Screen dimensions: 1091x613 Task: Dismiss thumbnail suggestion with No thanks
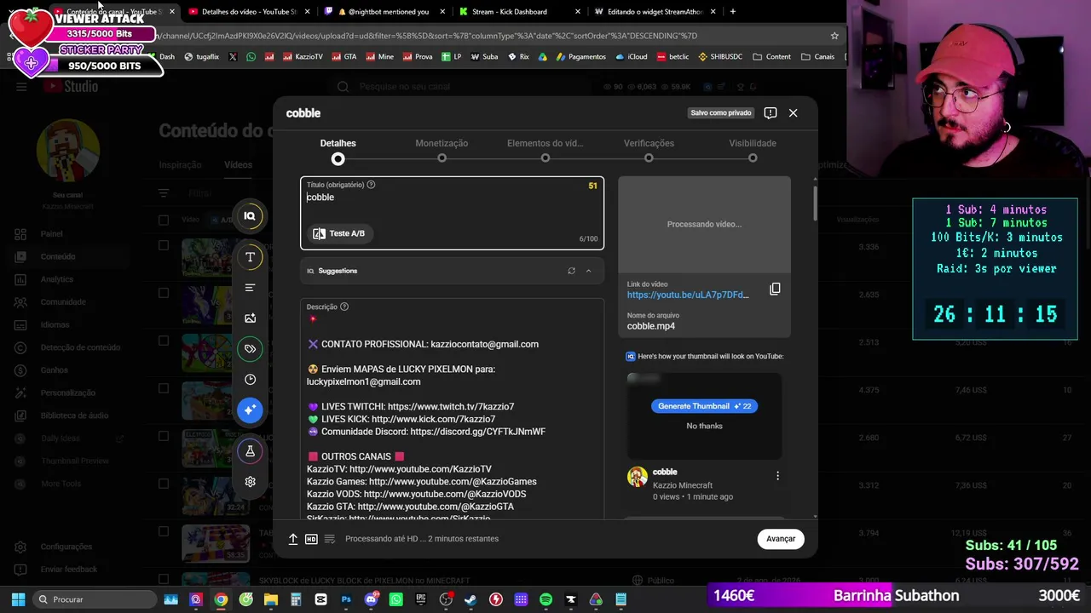click(x=704, y=426)
